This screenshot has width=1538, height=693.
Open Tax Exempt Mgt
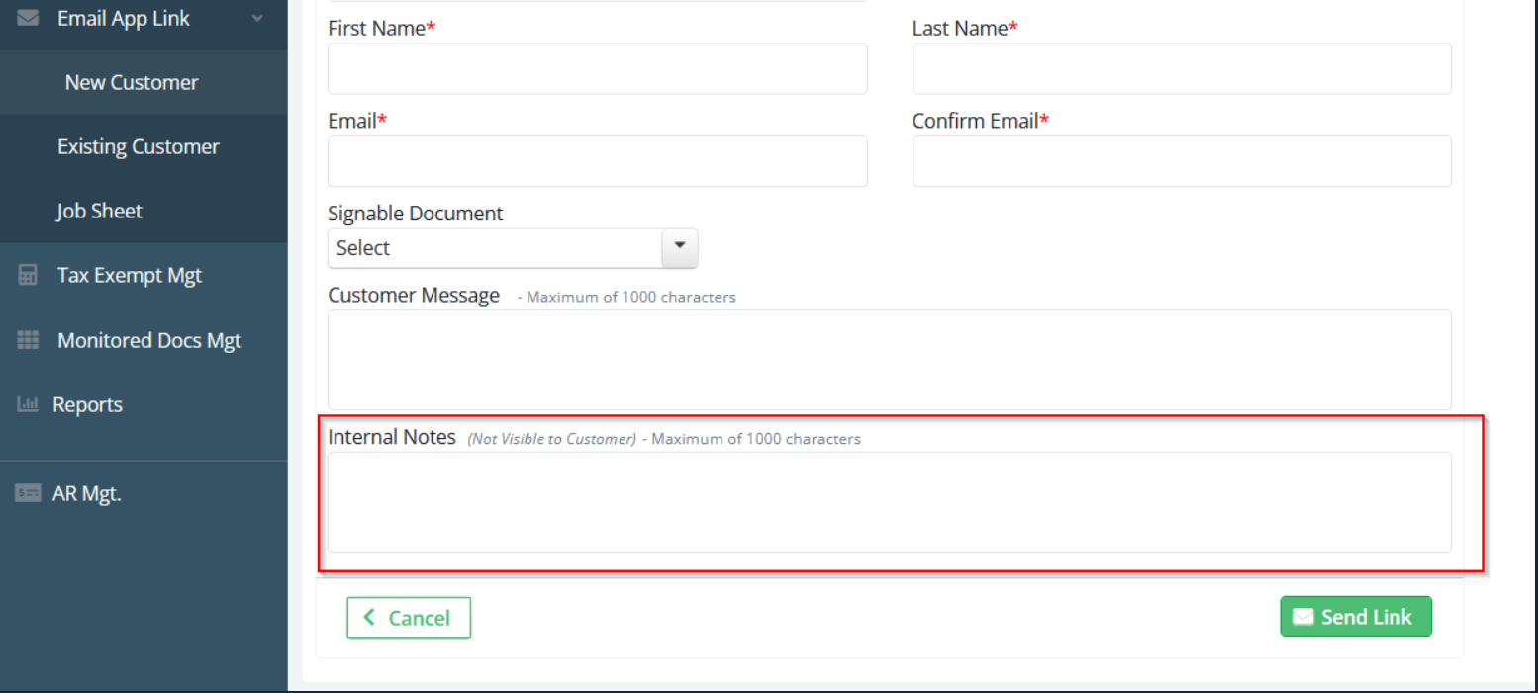click(144, 275)
